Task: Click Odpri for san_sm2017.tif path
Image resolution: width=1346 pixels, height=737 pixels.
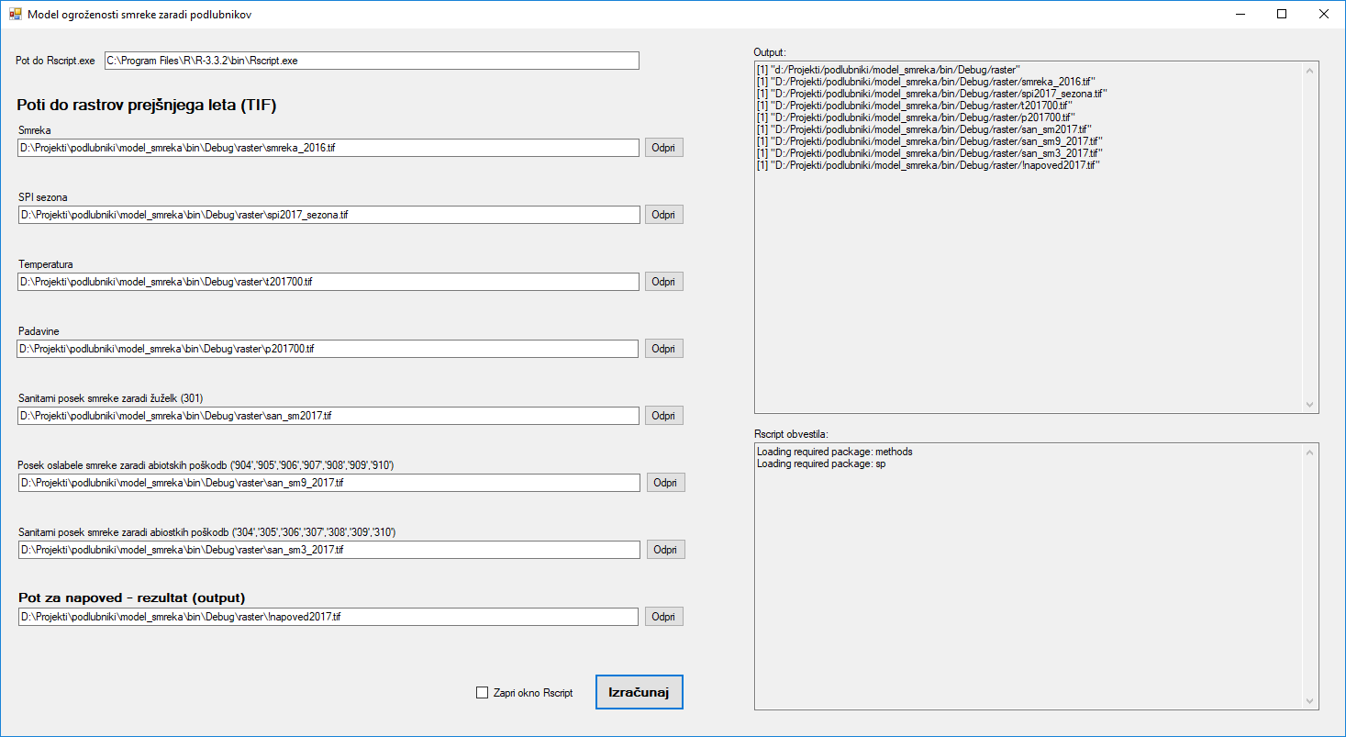Action: click(x=663, y=416)
